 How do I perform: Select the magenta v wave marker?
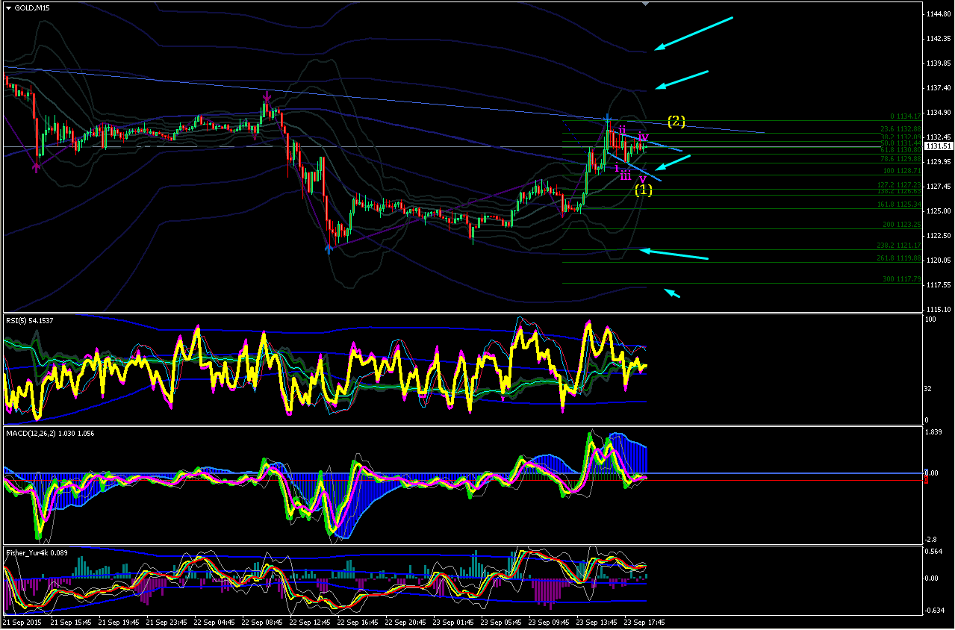click(x=642, y=179)
